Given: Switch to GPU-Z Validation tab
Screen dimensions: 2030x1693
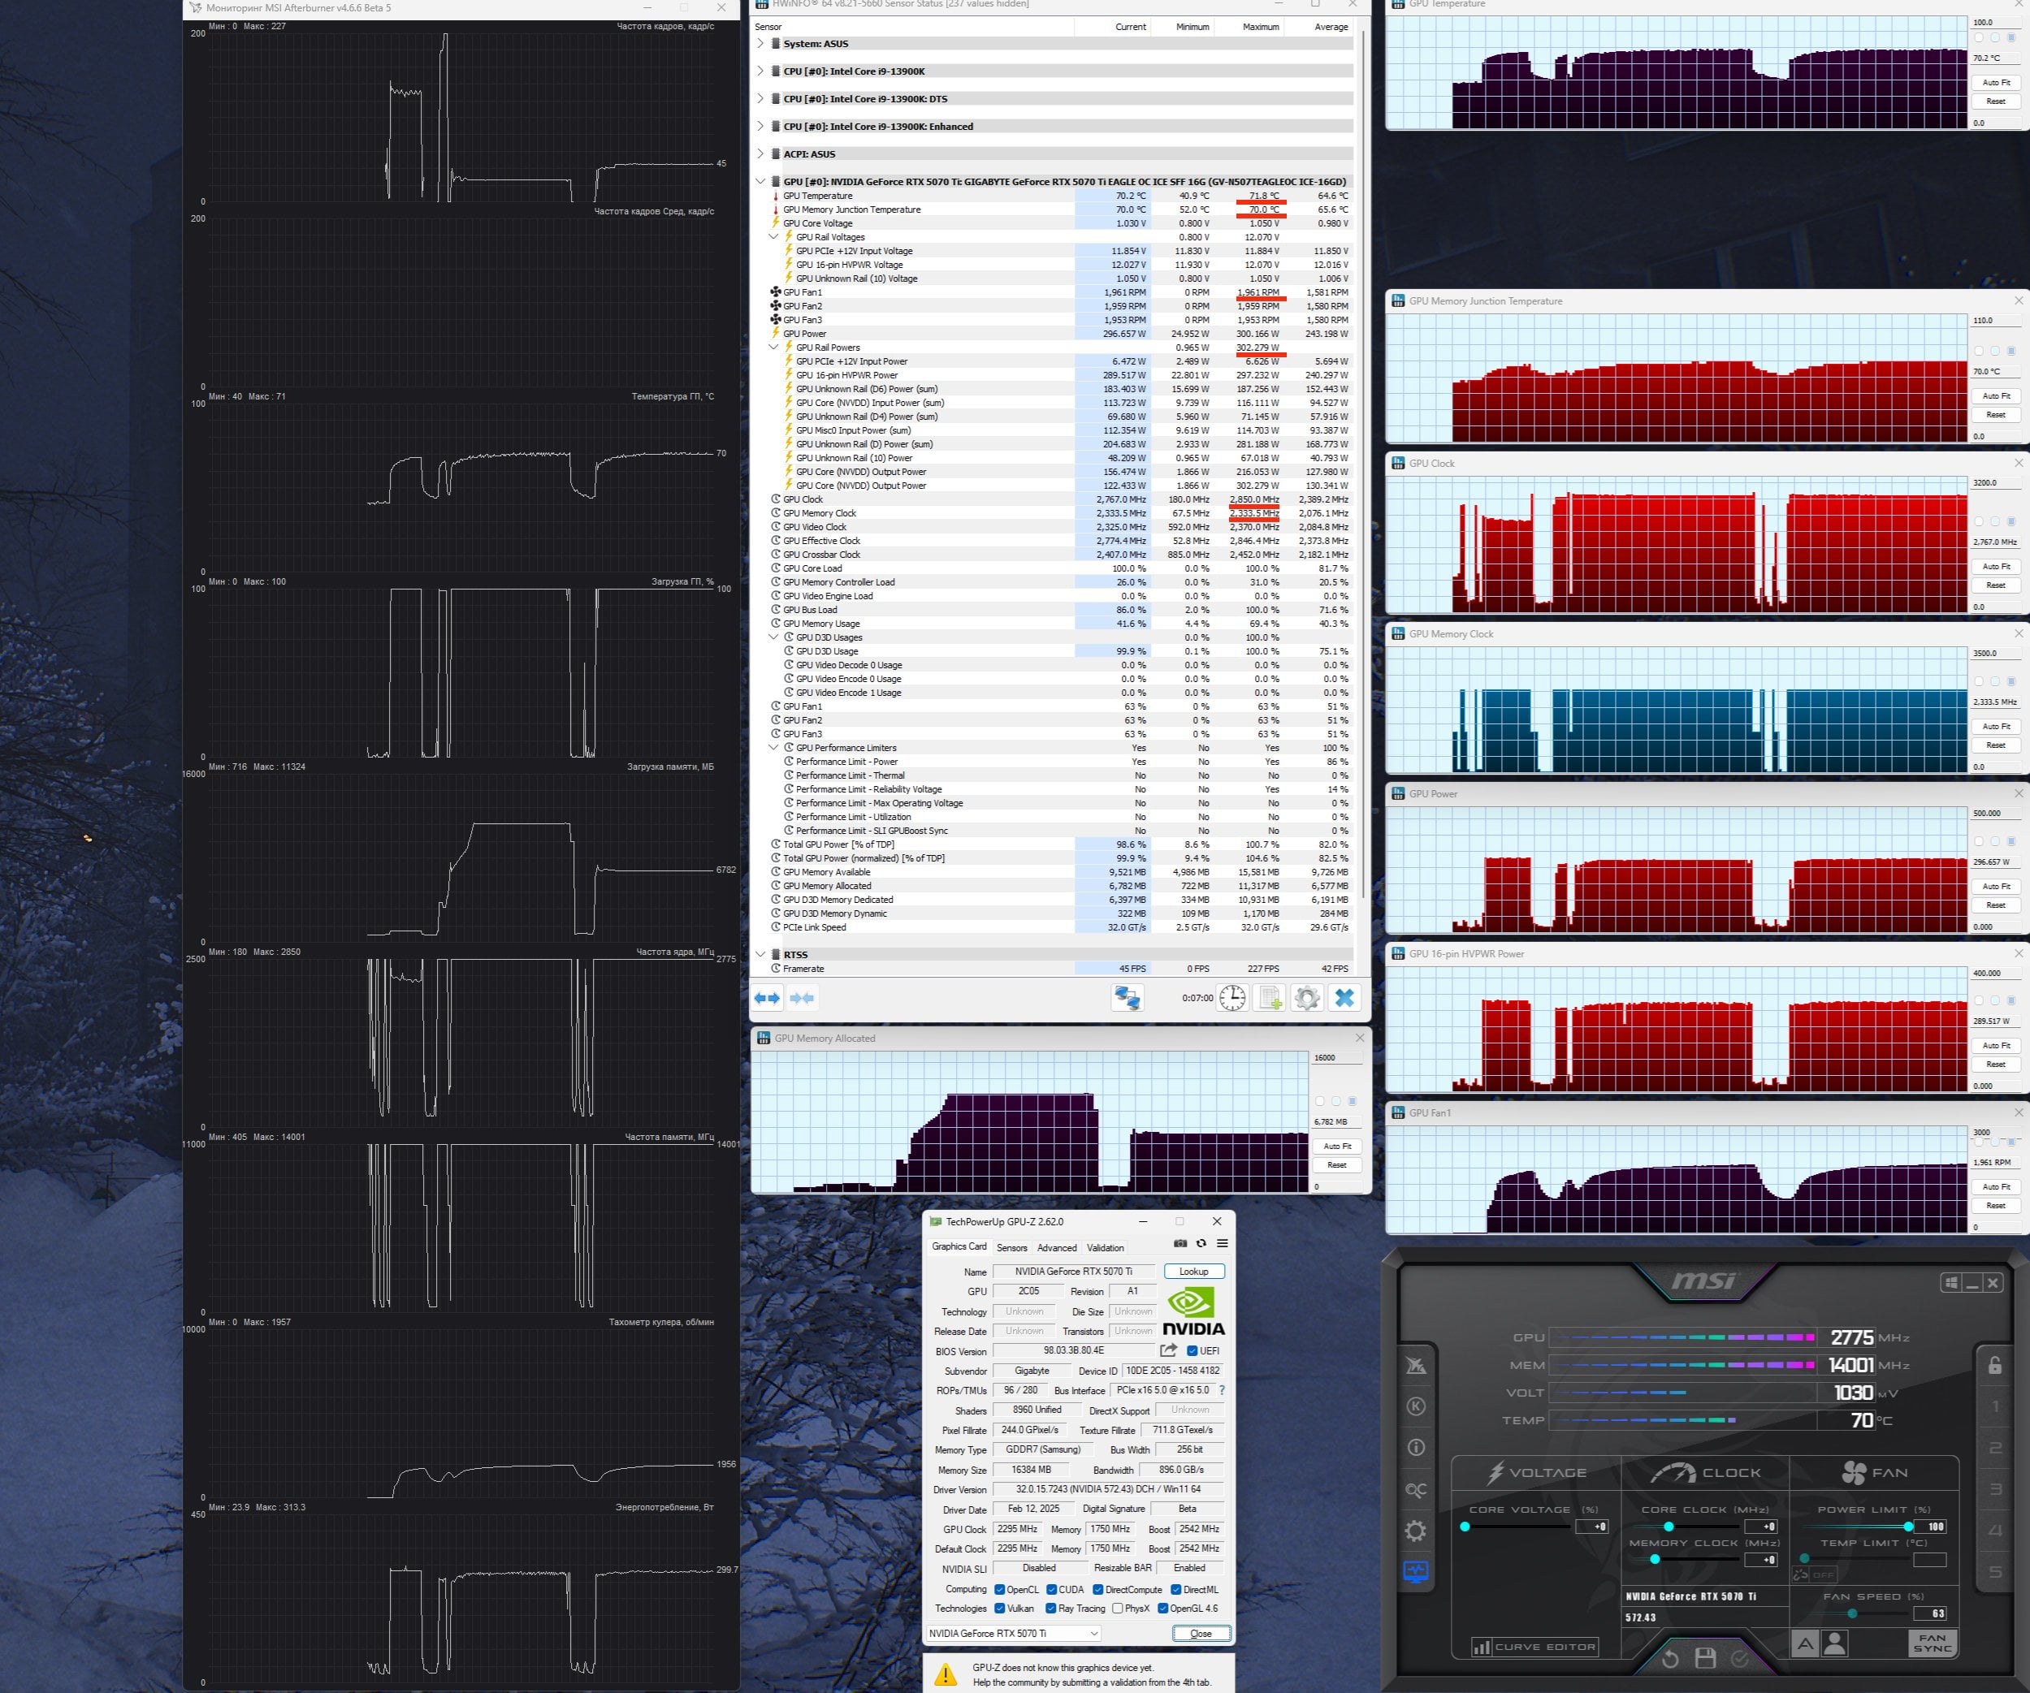Looking at the screenshot, I should [x=1105, y=1247].
